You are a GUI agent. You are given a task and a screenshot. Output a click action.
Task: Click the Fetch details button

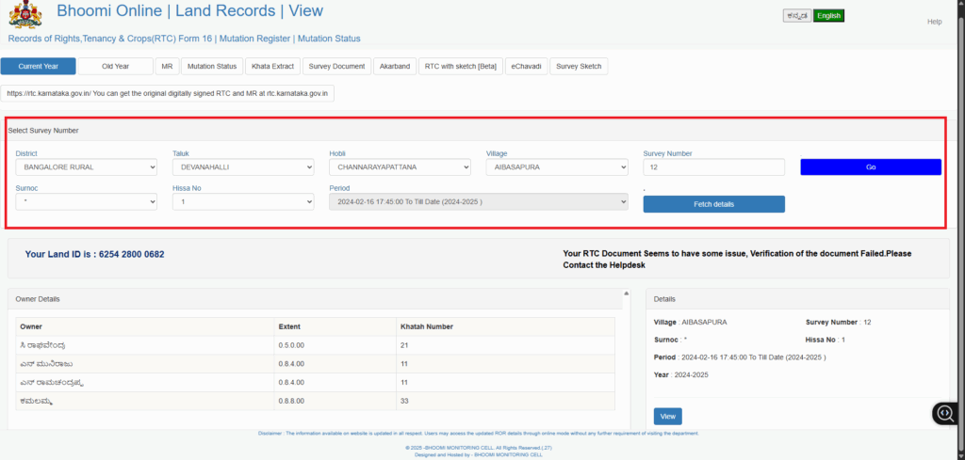coord(714,204)
